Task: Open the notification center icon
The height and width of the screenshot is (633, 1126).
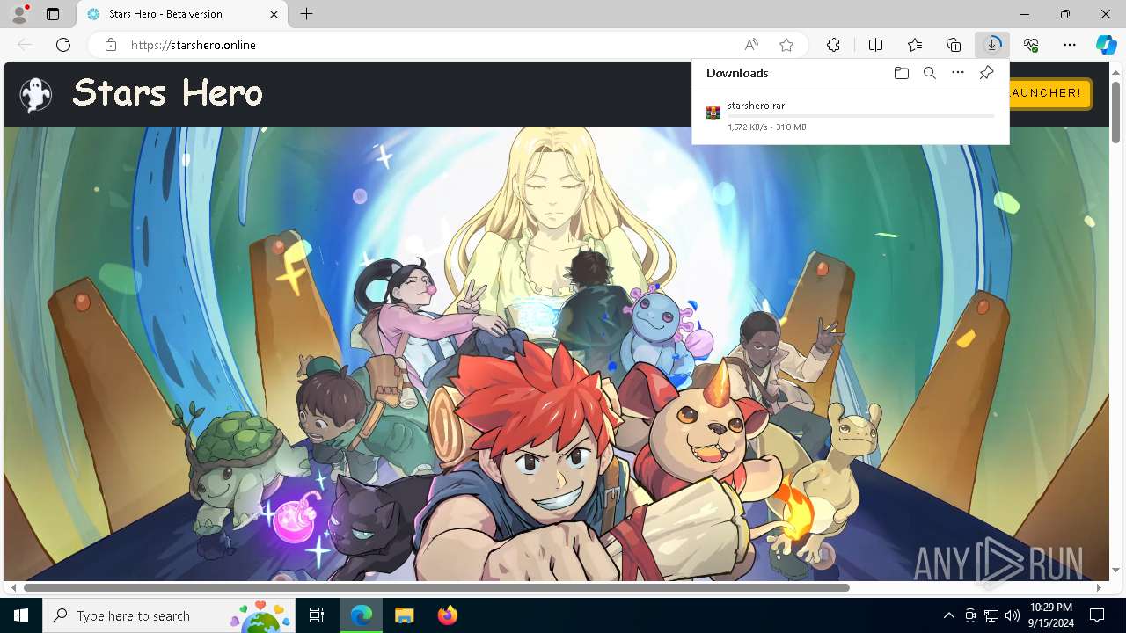Action: pyautogui.click(x=1097, y=615)
